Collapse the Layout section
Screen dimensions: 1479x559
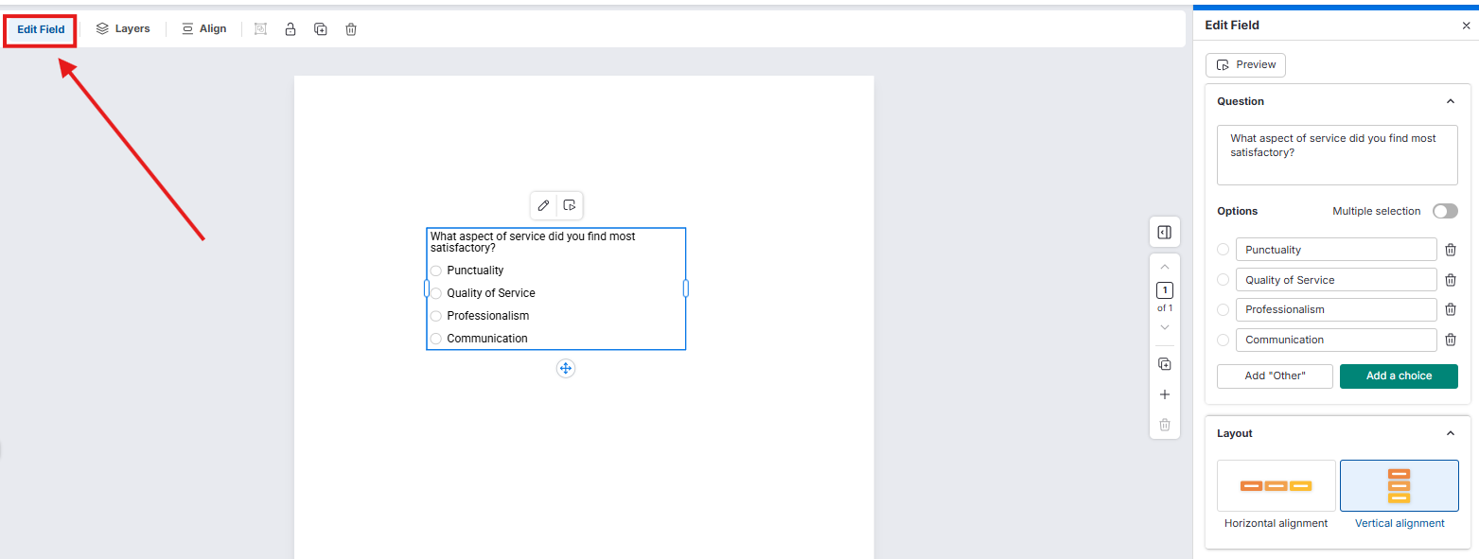tap(1450, 433)
